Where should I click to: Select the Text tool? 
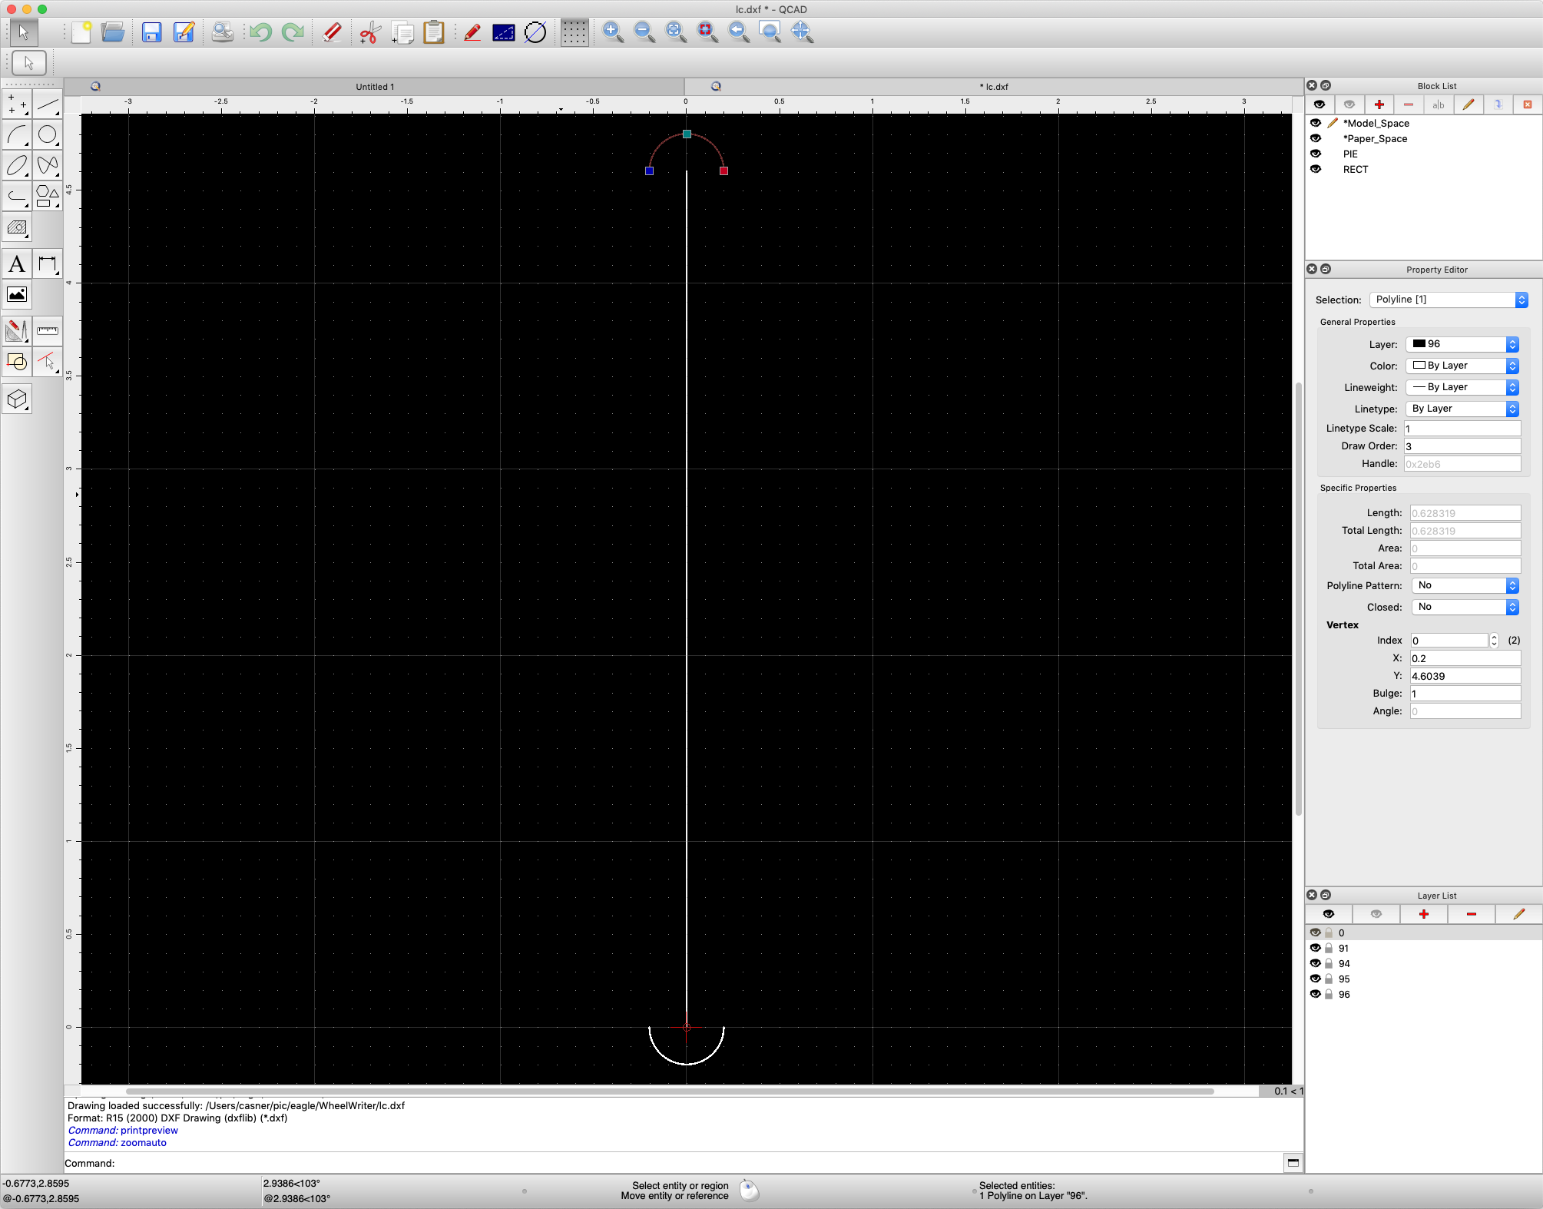pyautogui.click(x=17, y=264)
